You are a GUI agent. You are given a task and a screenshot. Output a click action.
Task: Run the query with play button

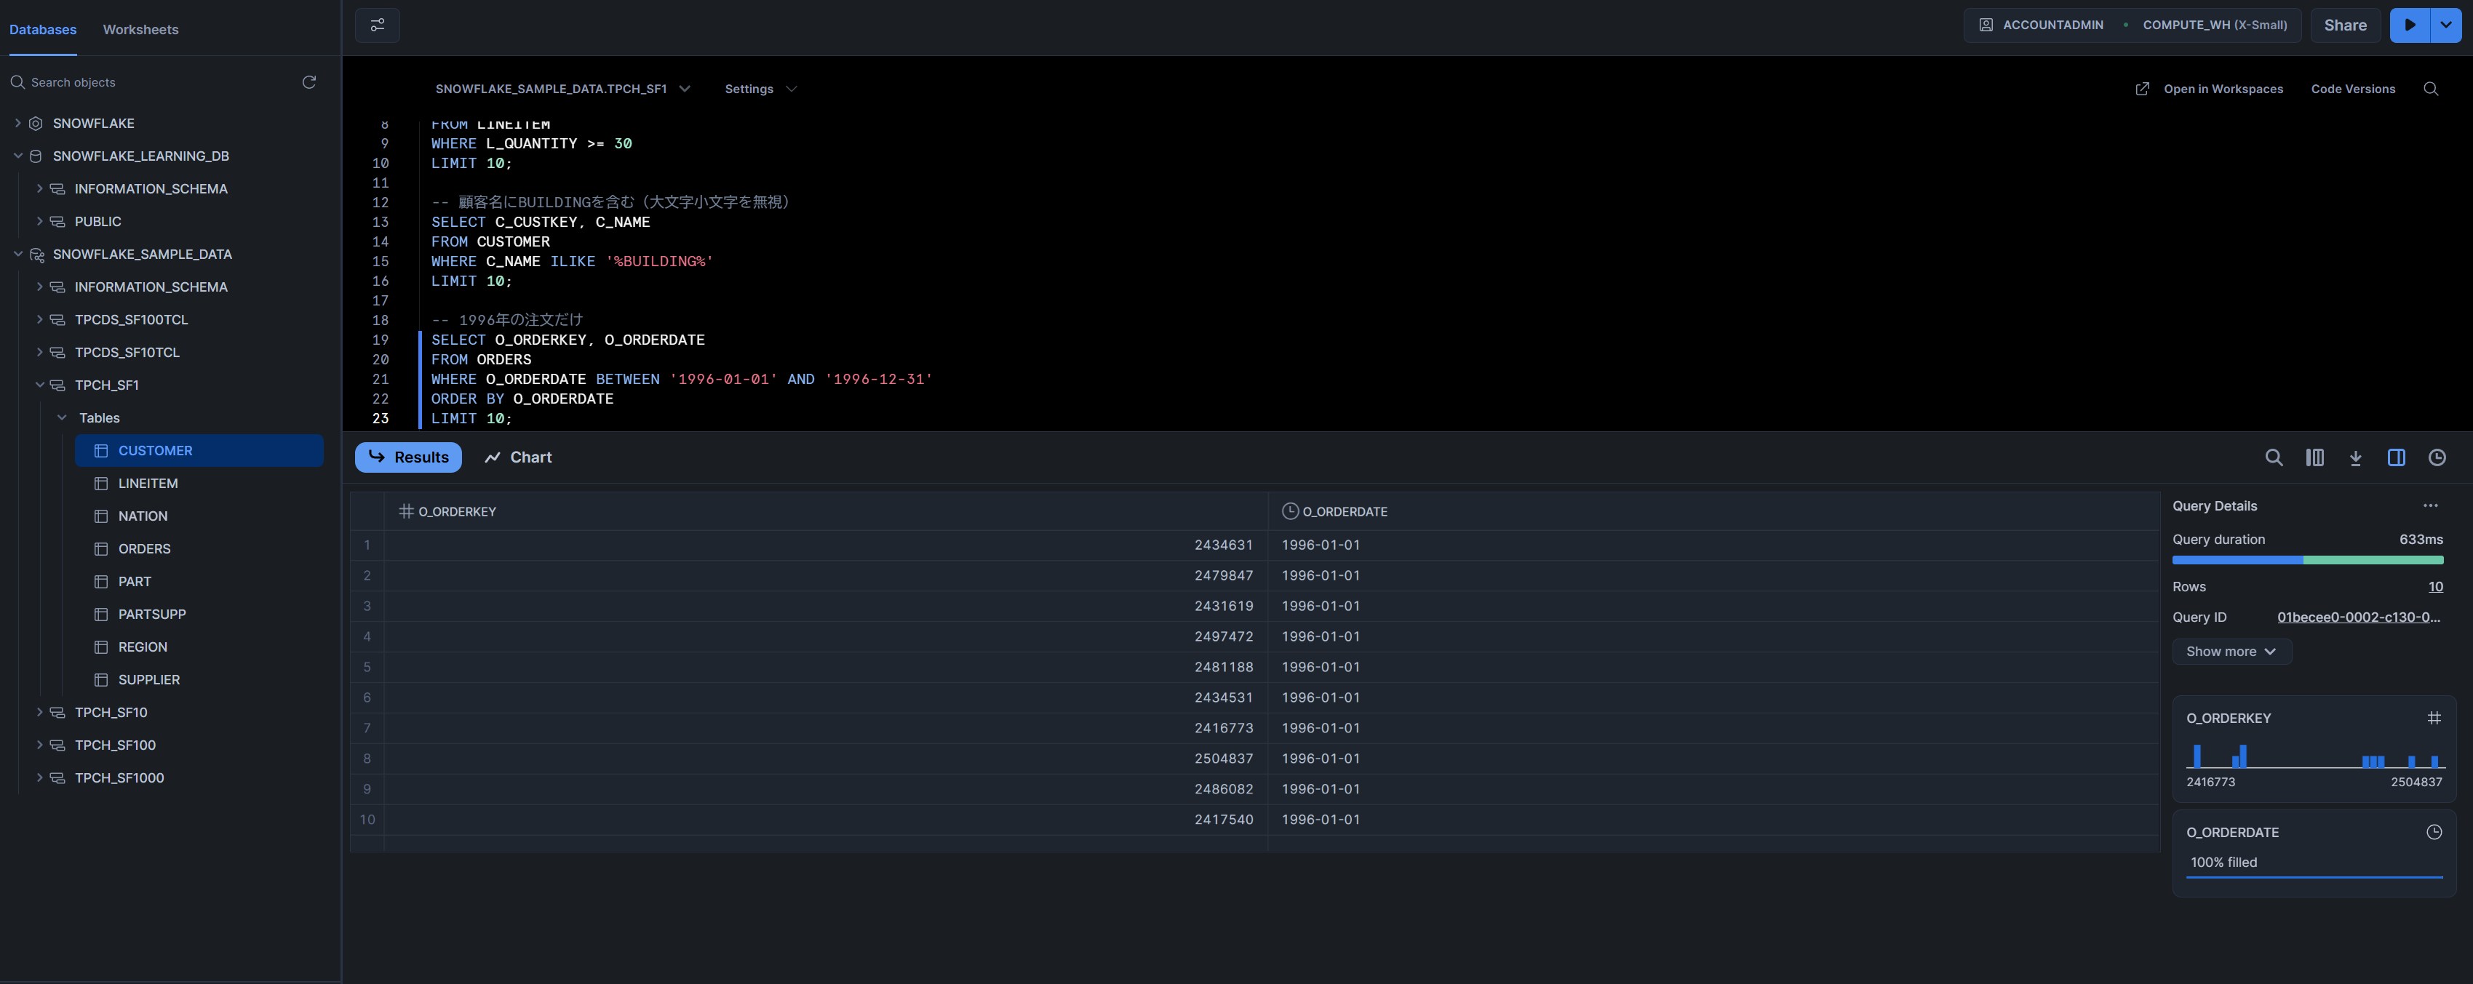[2410, 25]
